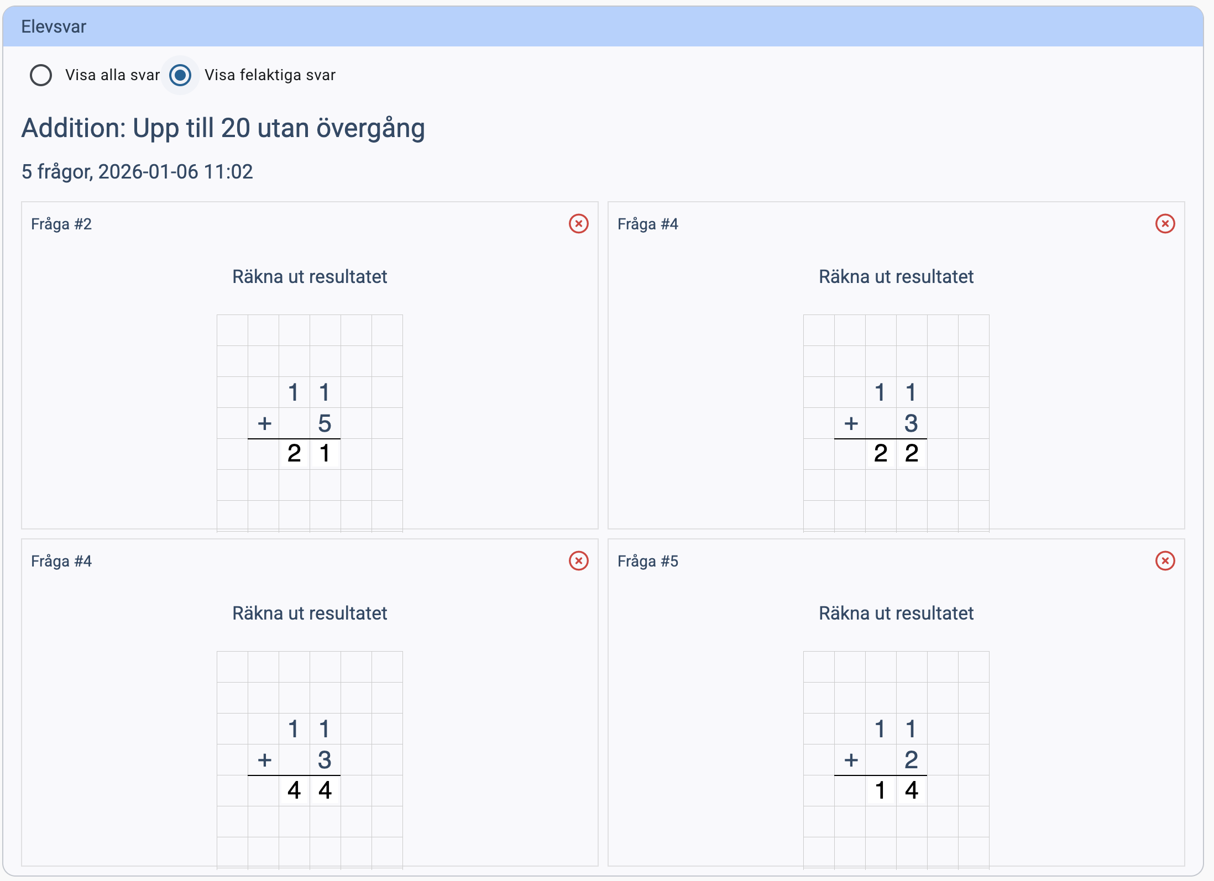Click the red X icon on Fråga #5
Image resolution: width=1214 pixels, height=881 pixels.
[1165, 561]
